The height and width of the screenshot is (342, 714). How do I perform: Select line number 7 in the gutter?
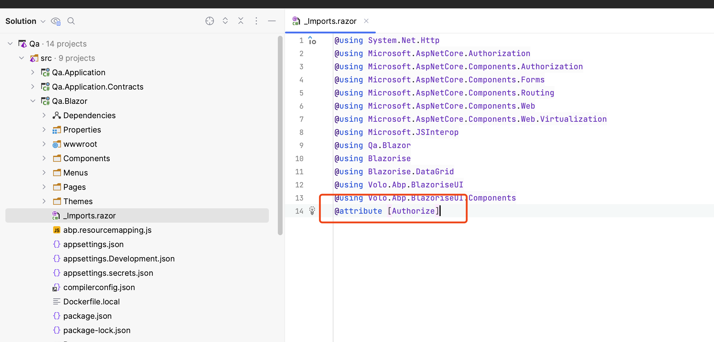coord(301,119)
